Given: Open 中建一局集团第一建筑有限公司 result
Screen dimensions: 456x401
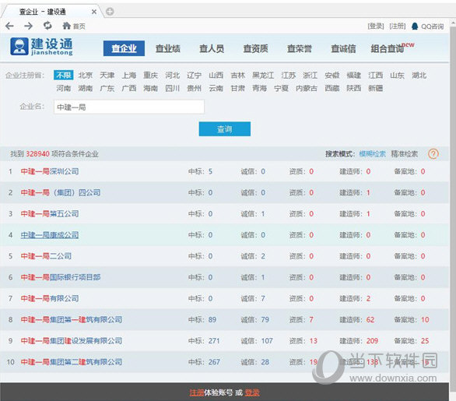Looking at the screenshot, I should pos(72,320).
